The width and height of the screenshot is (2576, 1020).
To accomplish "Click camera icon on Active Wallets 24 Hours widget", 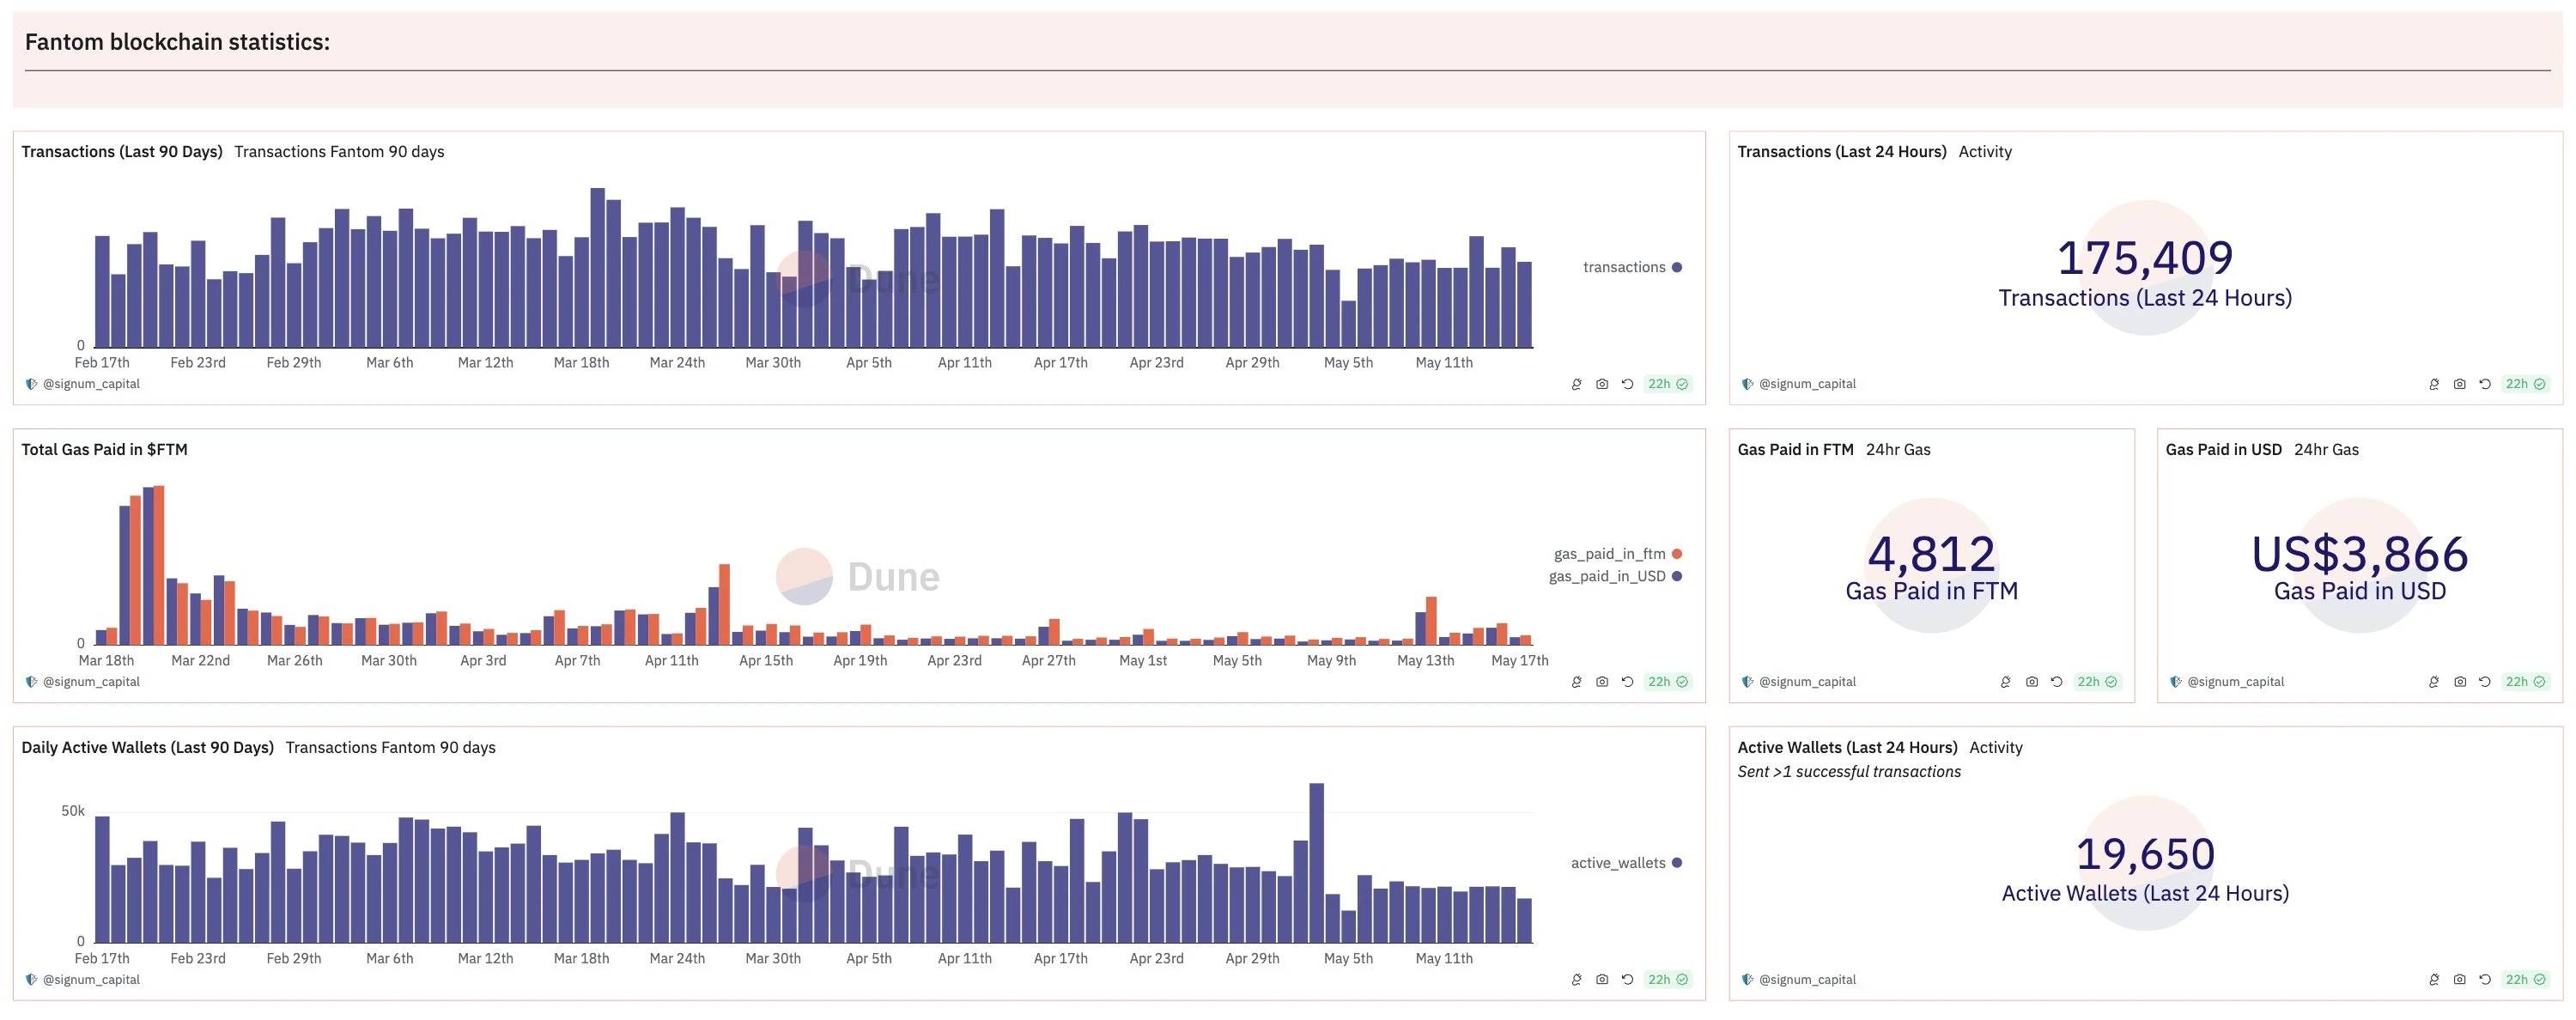I will tap(2459, 980).
